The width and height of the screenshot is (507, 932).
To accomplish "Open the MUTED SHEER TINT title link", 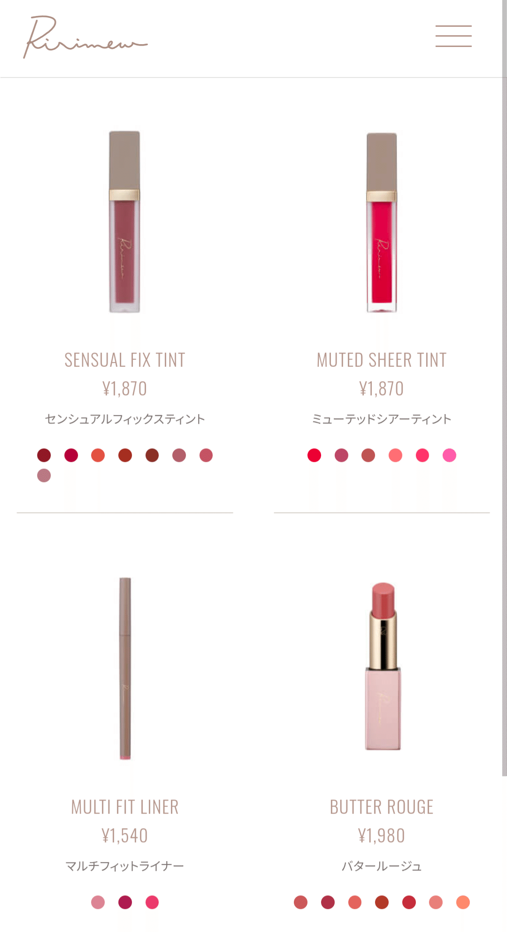I will click(382, 360).
